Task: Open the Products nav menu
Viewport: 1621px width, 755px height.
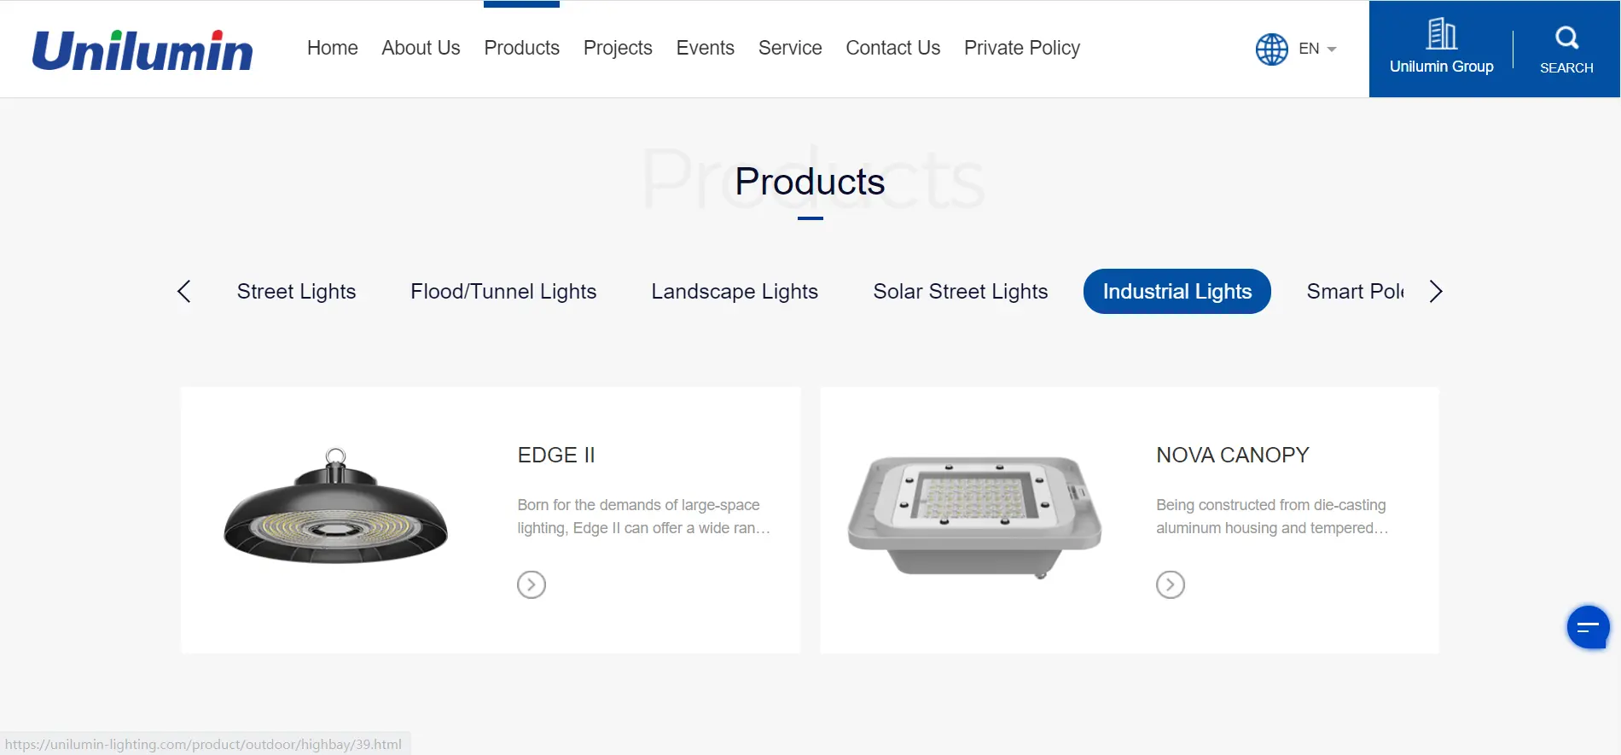Action: point(521,49)
